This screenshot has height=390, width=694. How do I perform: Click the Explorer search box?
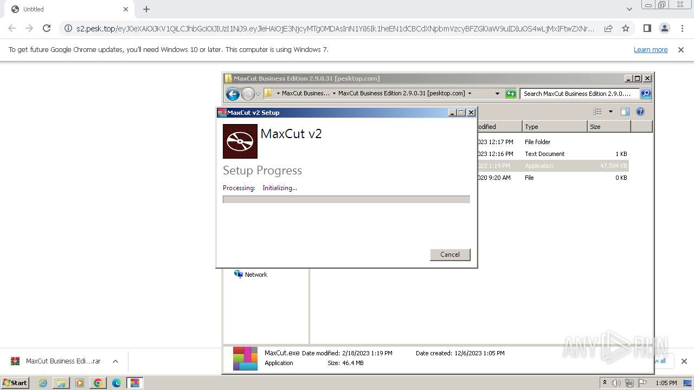(579, 94)
